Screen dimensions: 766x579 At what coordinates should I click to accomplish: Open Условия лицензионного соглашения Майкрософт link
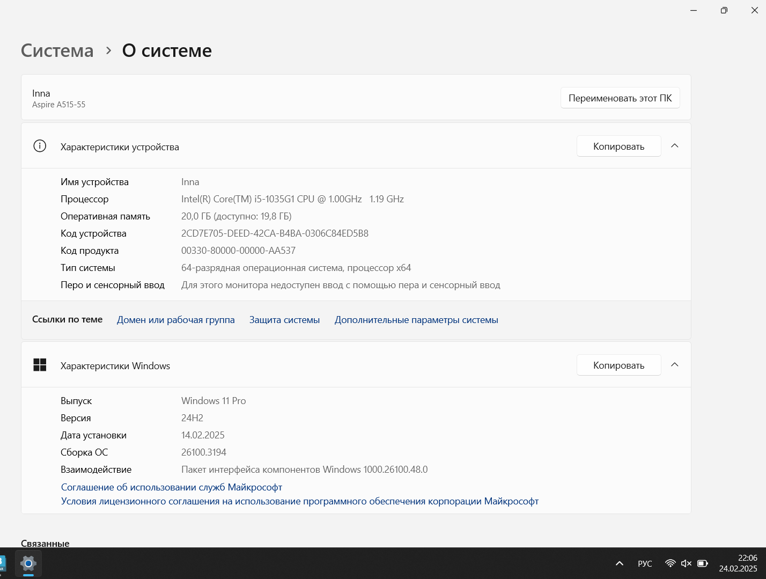[x=300, y=501]
